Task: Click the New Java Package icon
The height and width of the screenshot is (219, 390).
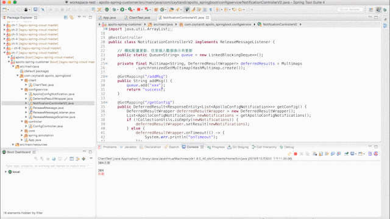Action: point(156,10)
